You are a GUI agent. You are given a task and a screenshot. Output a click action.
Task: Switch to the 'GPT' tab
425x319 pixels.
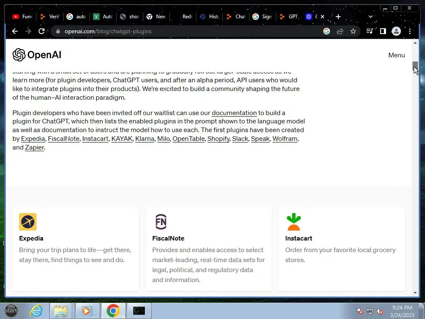tap(289, 17)
